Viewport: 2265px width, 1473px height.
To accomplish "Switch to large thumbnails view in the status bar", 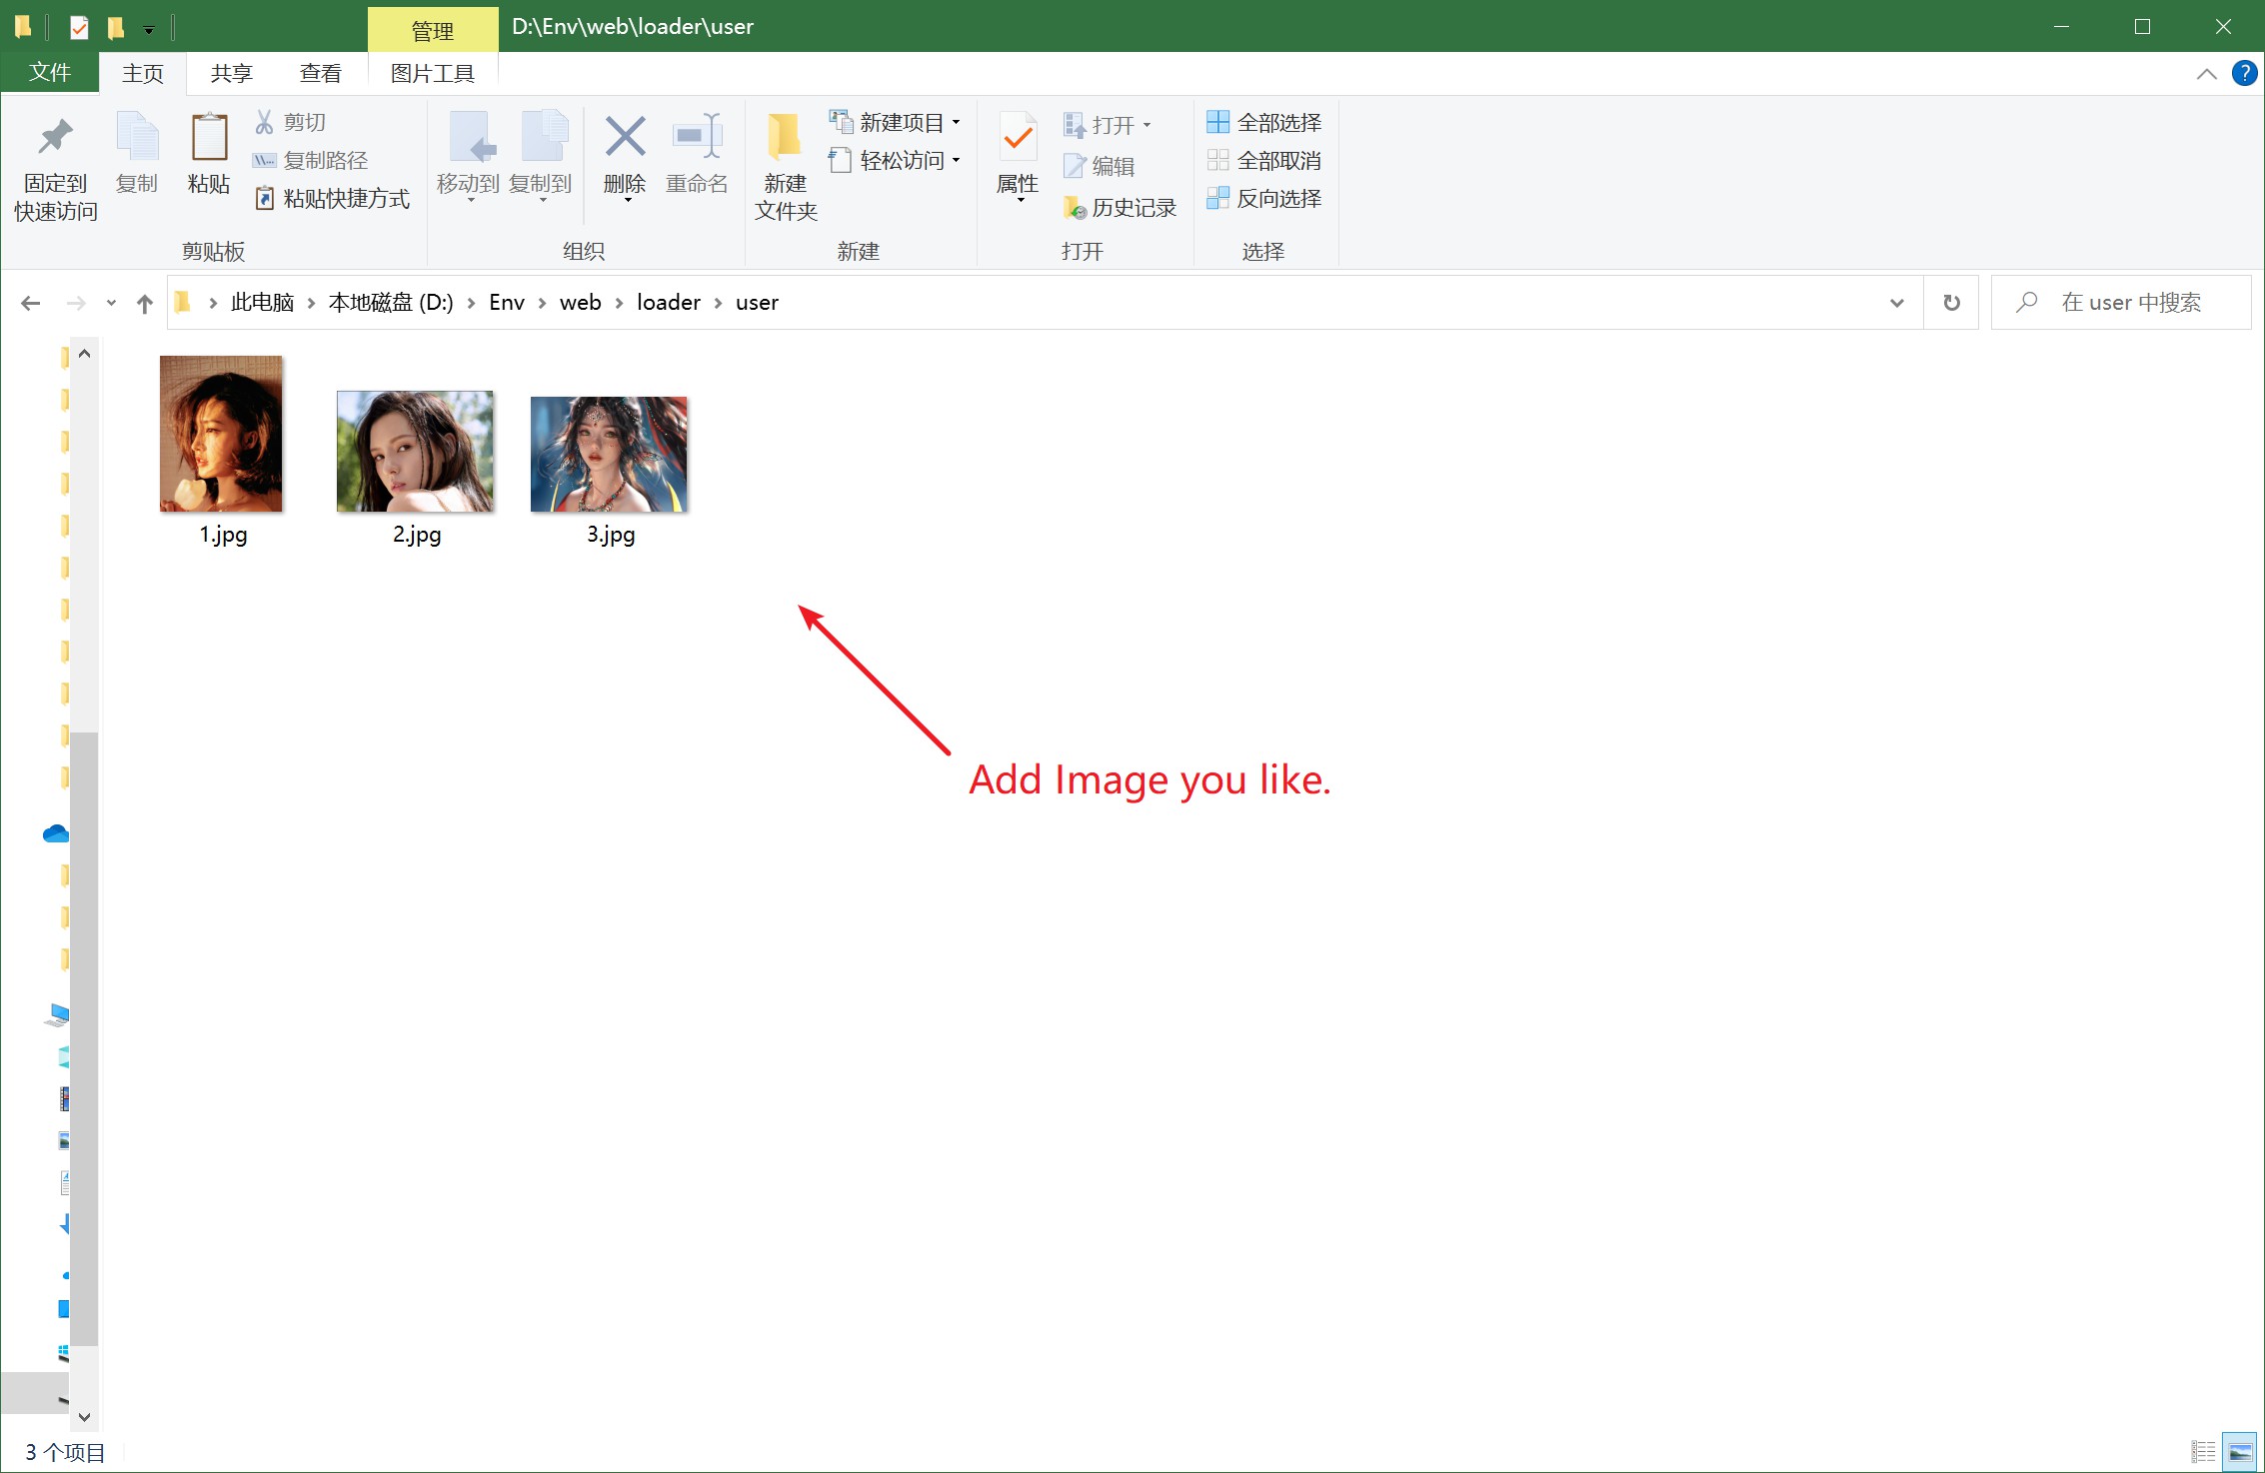I will pos(2240,1452).
